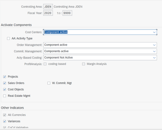Uncheck the Sales Orders checkbox

5,83
